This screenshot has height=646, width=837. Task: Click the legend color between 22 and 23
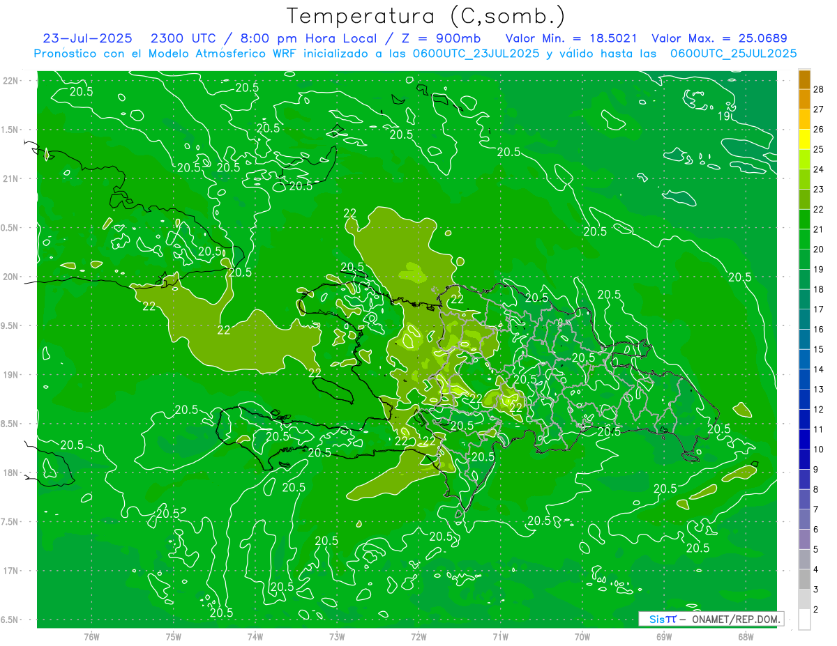[x=804, y=199]
